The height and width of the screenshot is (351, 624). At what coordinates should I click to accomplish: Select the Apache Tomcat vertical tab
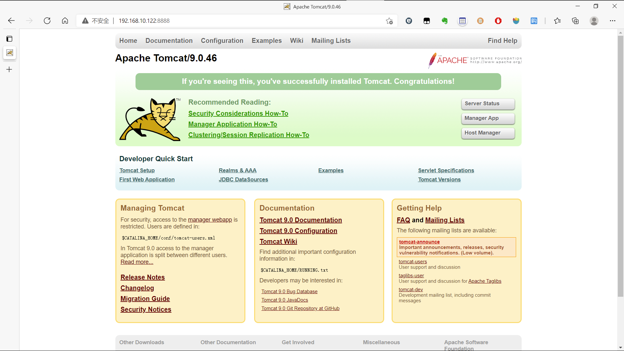coord(10,53)
